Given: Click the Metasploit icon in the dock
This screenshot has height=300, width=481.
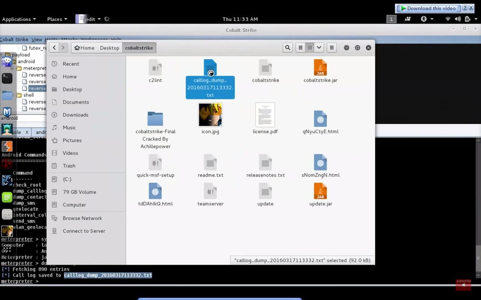Looking at the screenshot, I should [x=7, y=112].
